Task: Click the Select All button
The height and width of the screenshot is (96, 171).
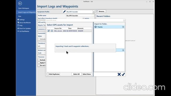Action: tap(76, 74)
